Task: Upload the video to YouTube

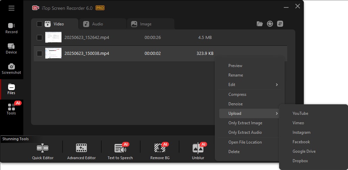Action: [300, 113]
